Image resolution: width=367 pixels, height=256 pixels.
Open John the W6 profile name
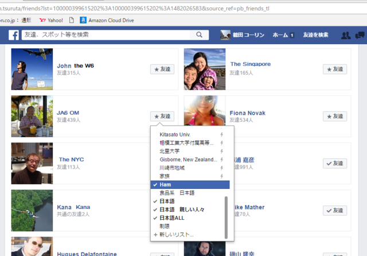[75, 66]
